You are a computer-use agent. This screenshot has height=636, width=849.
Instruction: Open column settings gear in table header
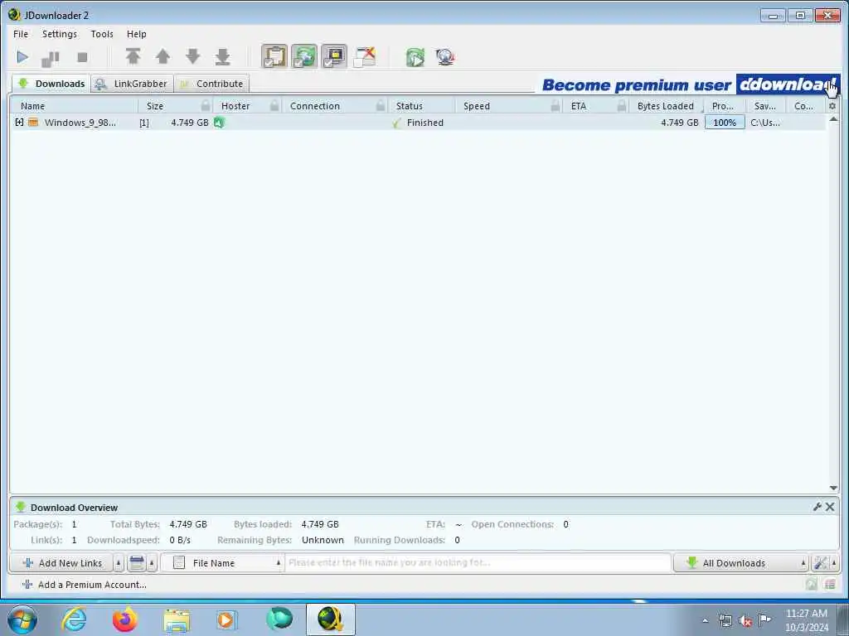[832, 106]
